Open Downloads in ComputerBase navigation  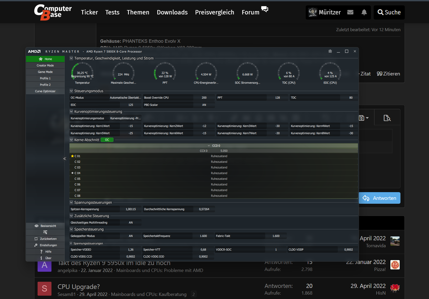(172, 12)
